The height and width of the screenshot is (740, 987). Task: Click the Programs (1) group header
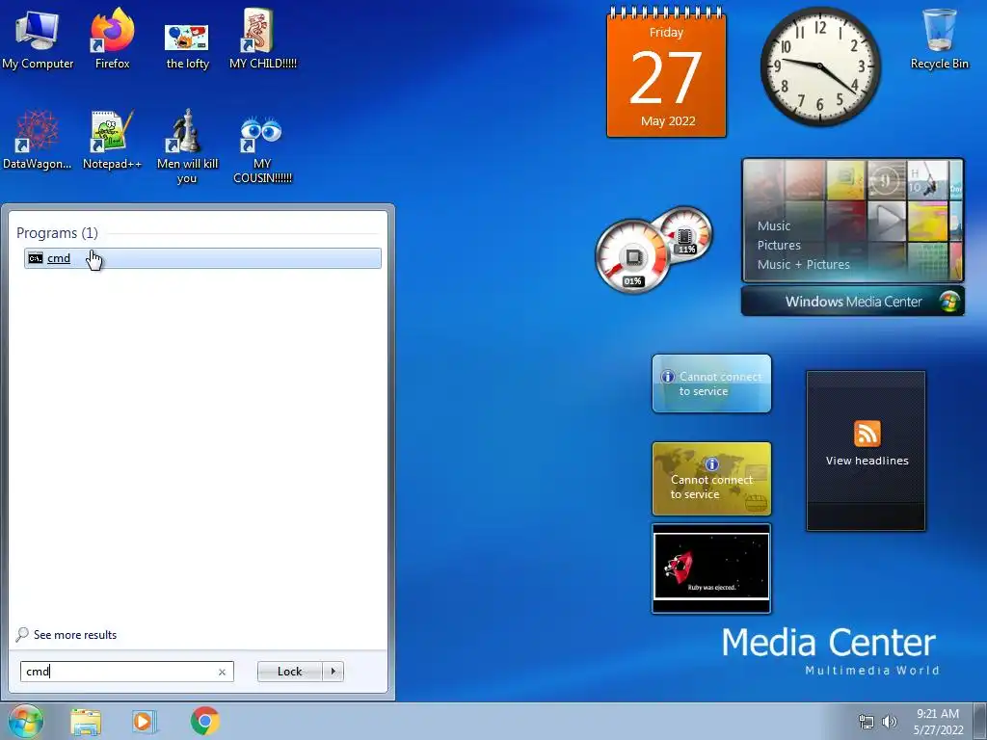click(x=57, y=233)
